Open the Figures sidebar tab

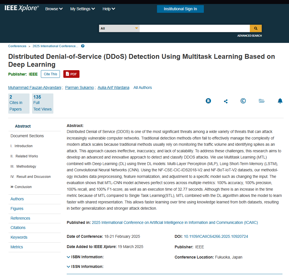17,209
